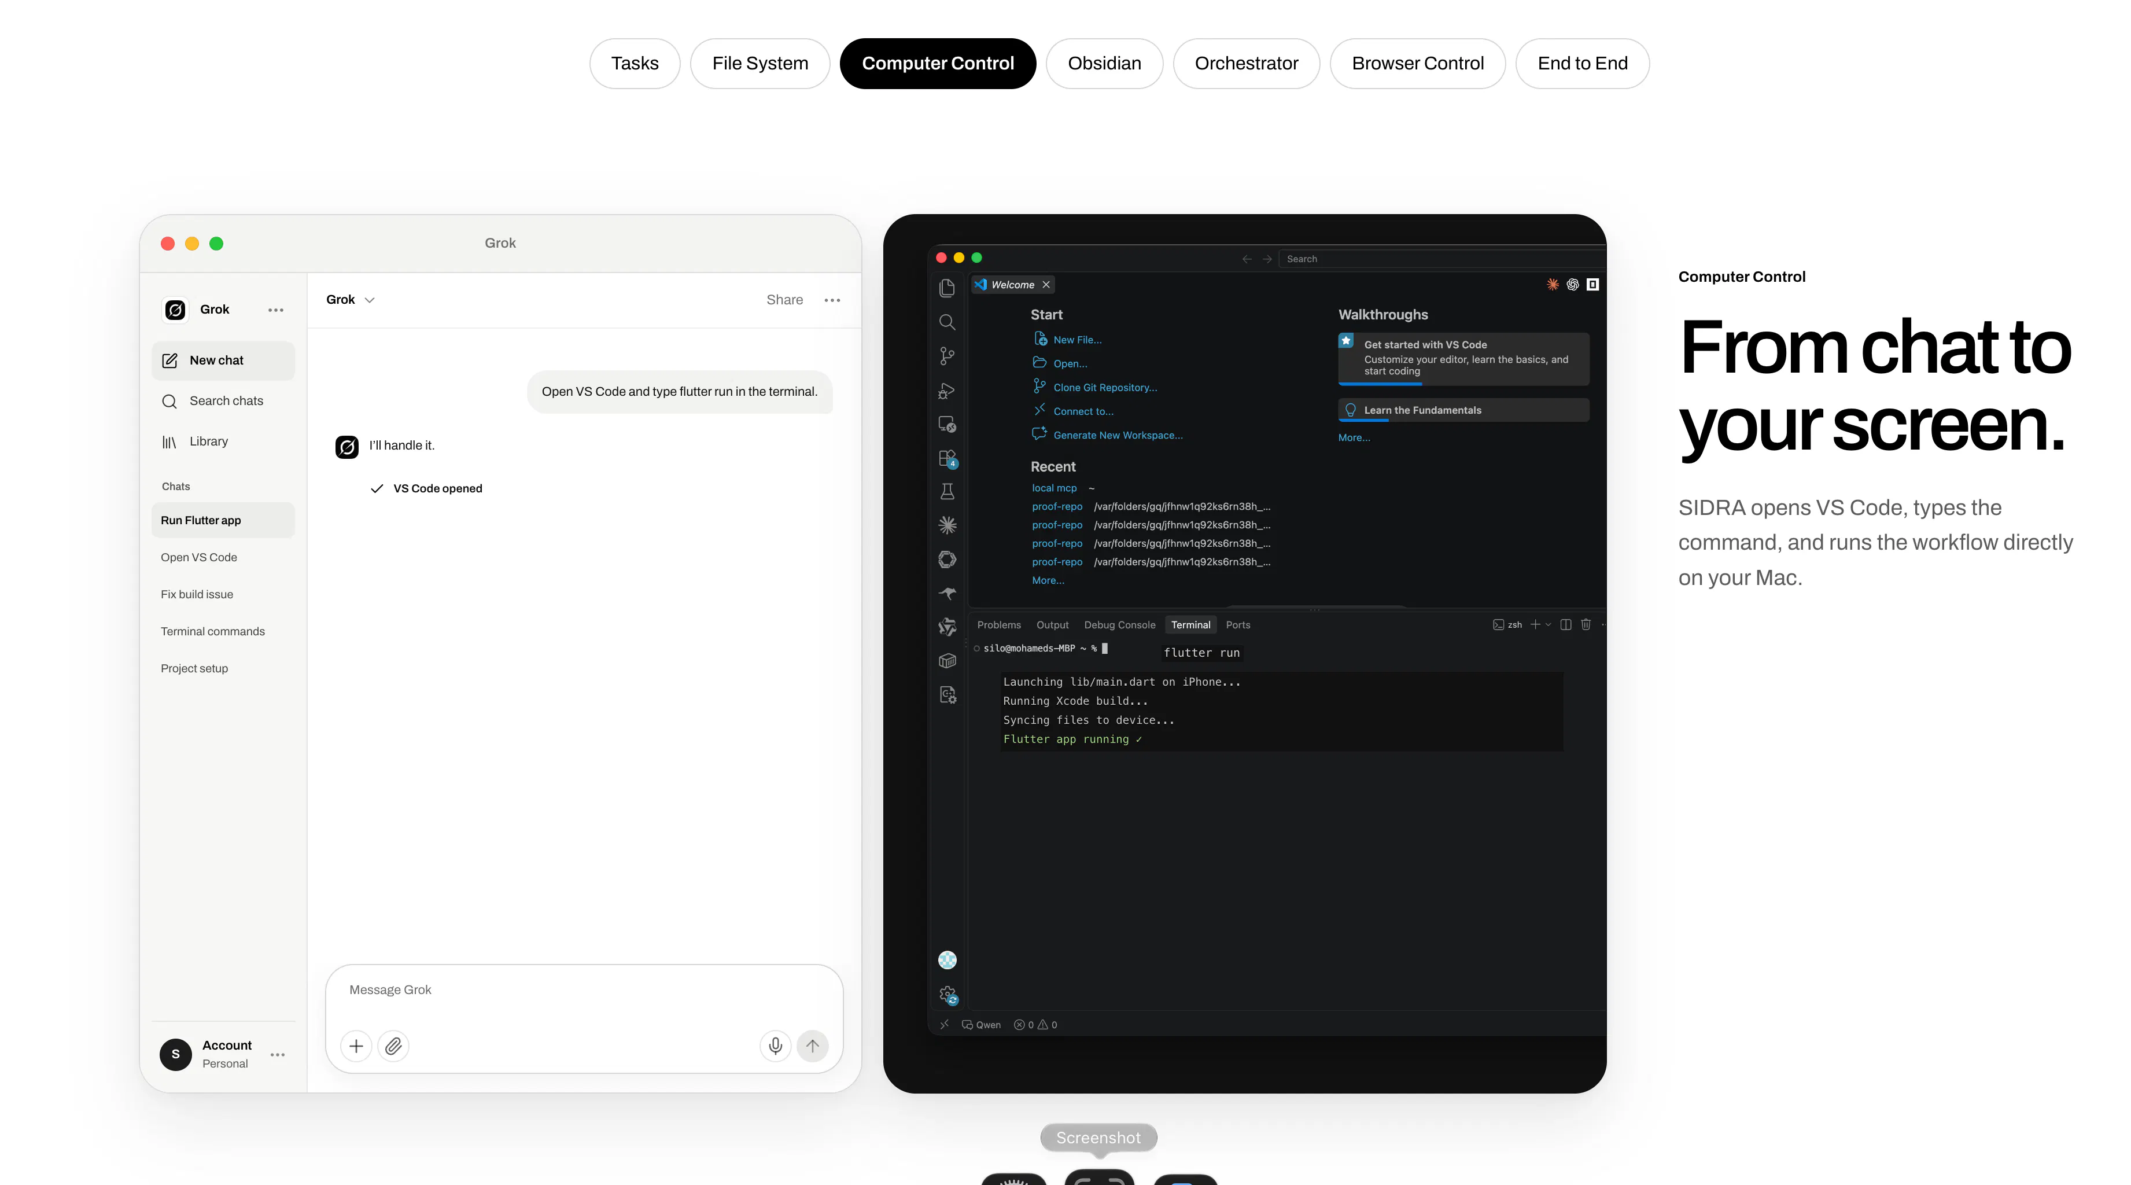Select the File System tab pill
Image resolution: width=2131 pixels, height=1185 pixels.
tap(760, 64)
